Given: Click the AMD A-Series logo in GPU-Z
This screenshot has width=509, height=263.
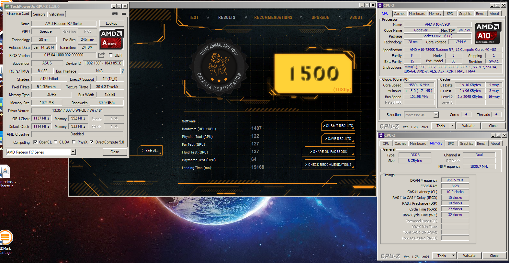Looking at the screenshot, I should coord(111,39).
